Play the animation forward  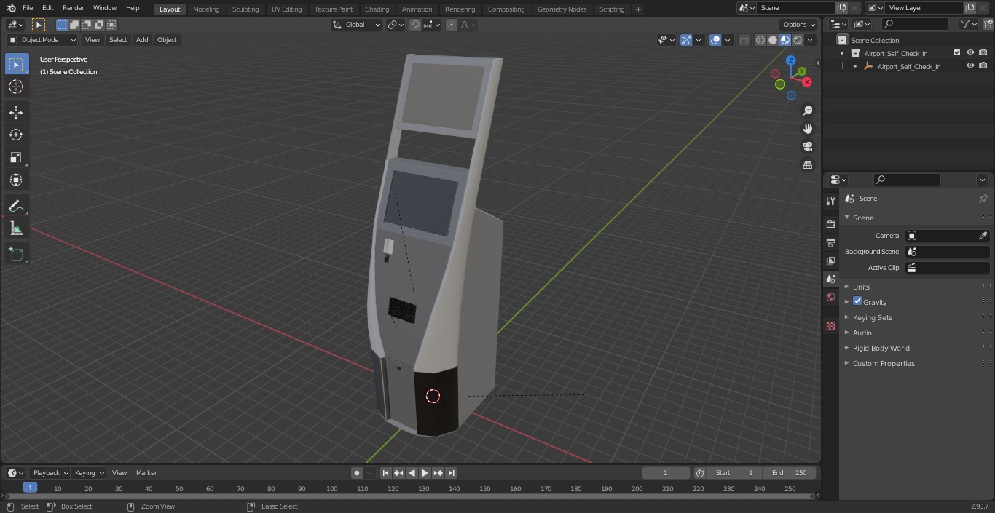(425, 473)
